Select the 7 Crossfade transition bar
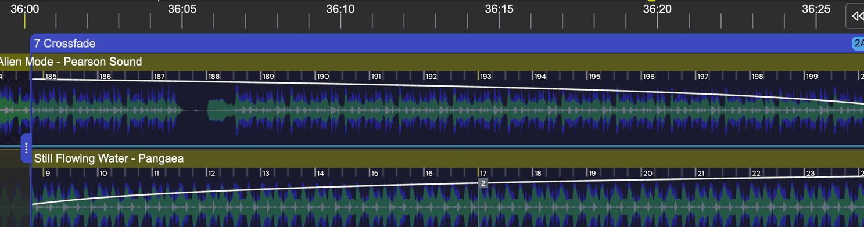 (x=447, y=44)
